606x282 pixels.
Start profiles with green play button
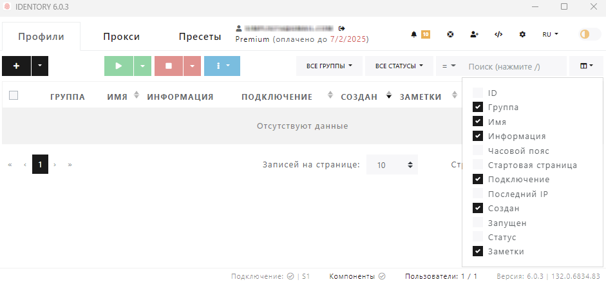click(x=118, y=66)
